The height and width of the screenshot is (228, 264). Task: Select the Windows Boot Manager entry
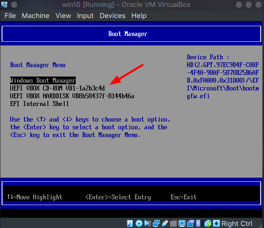(x=43, y=81)
